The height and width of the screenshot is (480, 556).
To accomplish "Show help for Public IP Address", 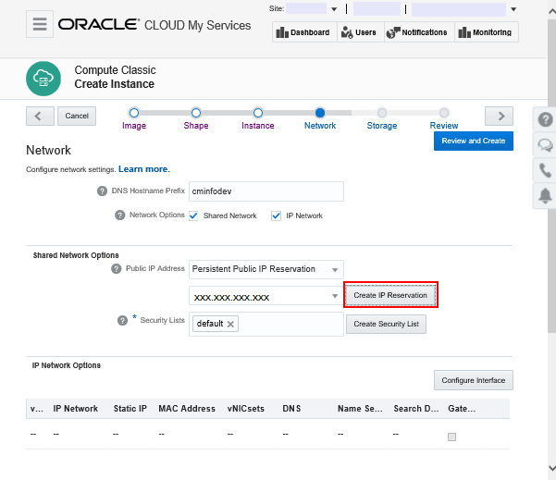I will (x=116, y=269).
